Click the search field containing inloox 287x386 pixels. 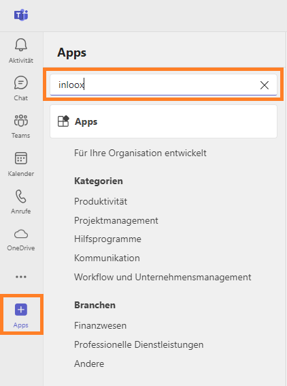(163, 85)
